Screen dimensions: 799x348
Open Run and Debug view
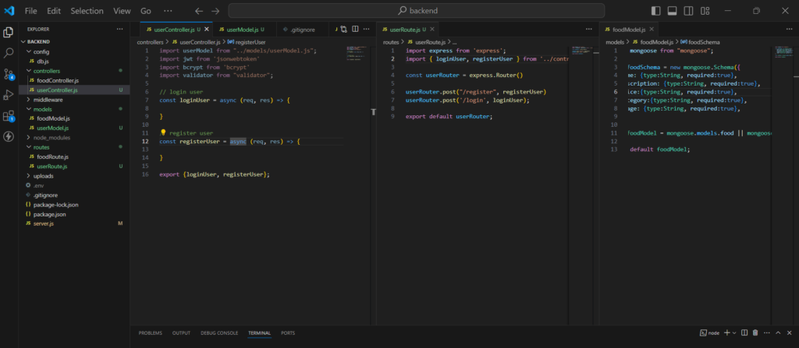(9, 95)
